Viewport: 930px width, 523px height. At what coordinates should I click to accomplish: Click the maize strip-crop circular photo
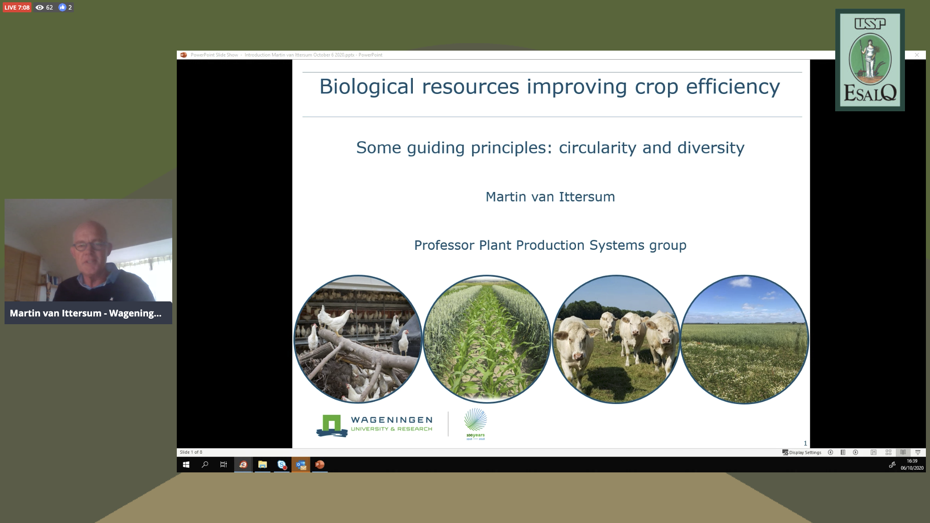(x=487, y=339)
